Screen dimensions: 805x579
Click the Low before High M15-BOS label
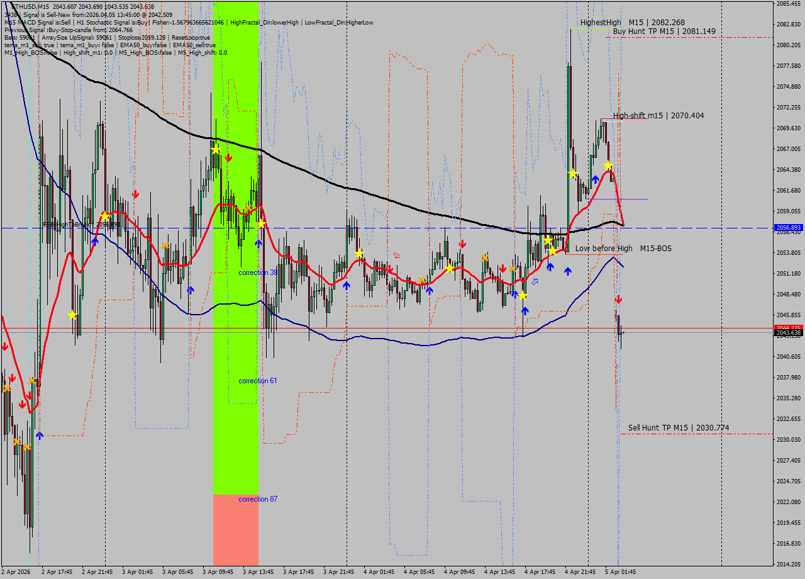[623, 249]
